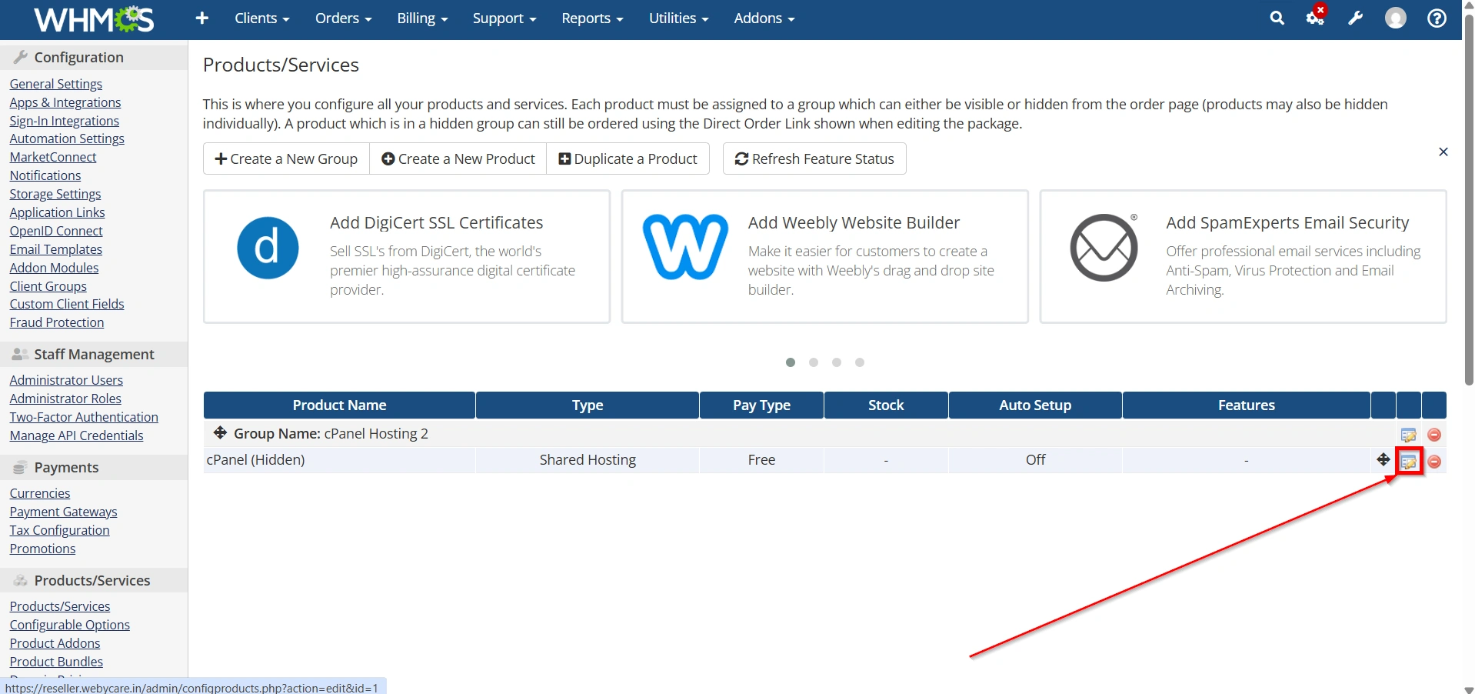Open Two-Factor Authentication link

tap(84, 417)
